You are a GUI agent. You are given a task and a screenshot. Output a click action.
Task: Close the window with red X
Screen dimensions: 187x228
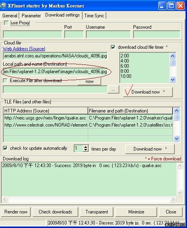coord(180,6)
